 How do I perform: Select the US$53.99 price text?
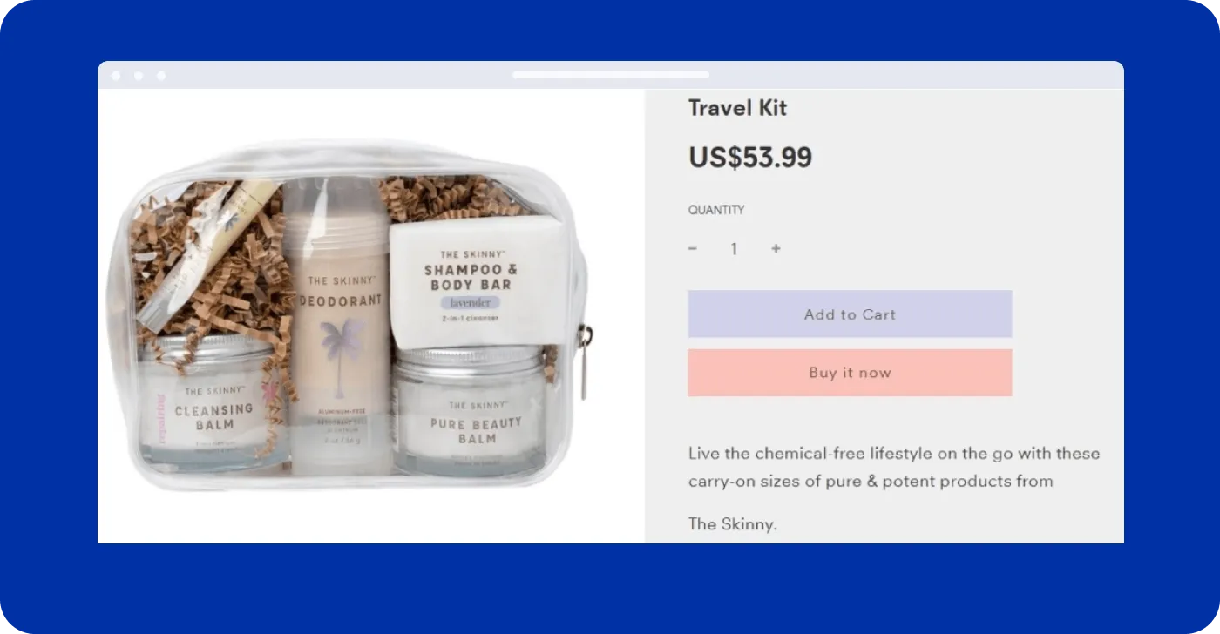coord(750,158)
